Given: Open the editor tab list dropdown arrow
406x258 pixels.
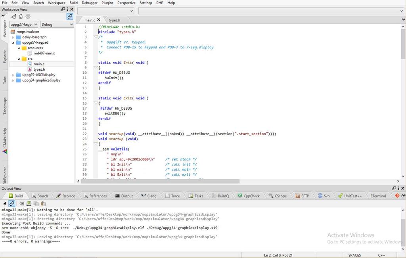Looking at the screenshot, I should [x=403, y=20].
